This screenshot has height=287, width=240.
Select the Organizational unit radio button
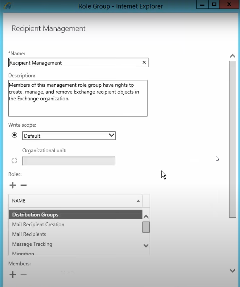14,161
